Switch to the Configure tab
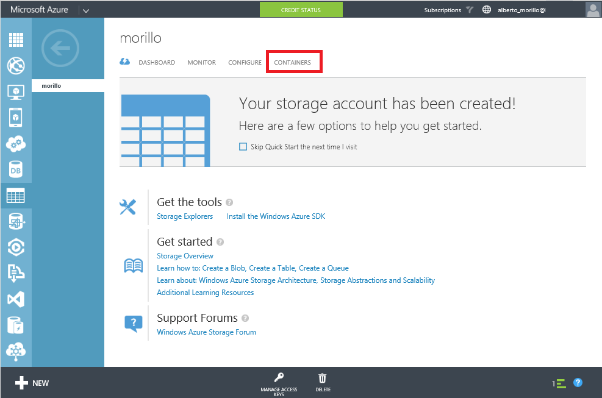 [245, 62]
